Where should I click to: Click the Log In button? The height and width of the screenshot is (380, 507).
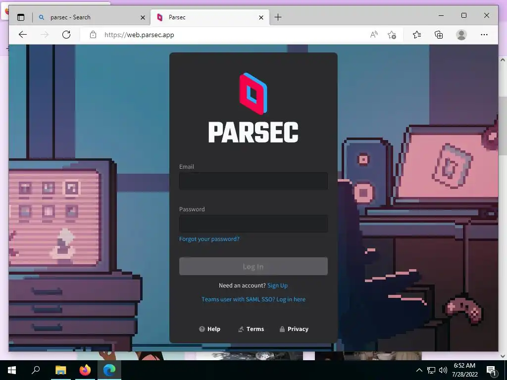pyautogui.click(x=253, y=266)
